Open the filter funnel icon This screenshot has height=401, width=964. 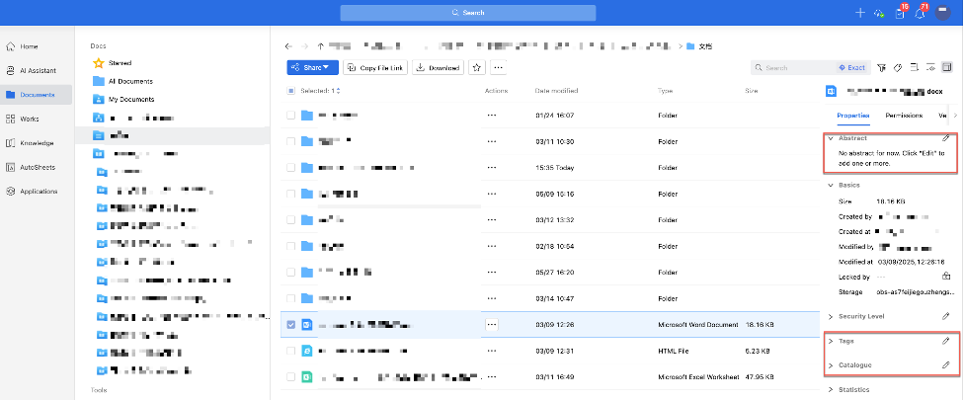pyautogui.click(x=882, y=68)
